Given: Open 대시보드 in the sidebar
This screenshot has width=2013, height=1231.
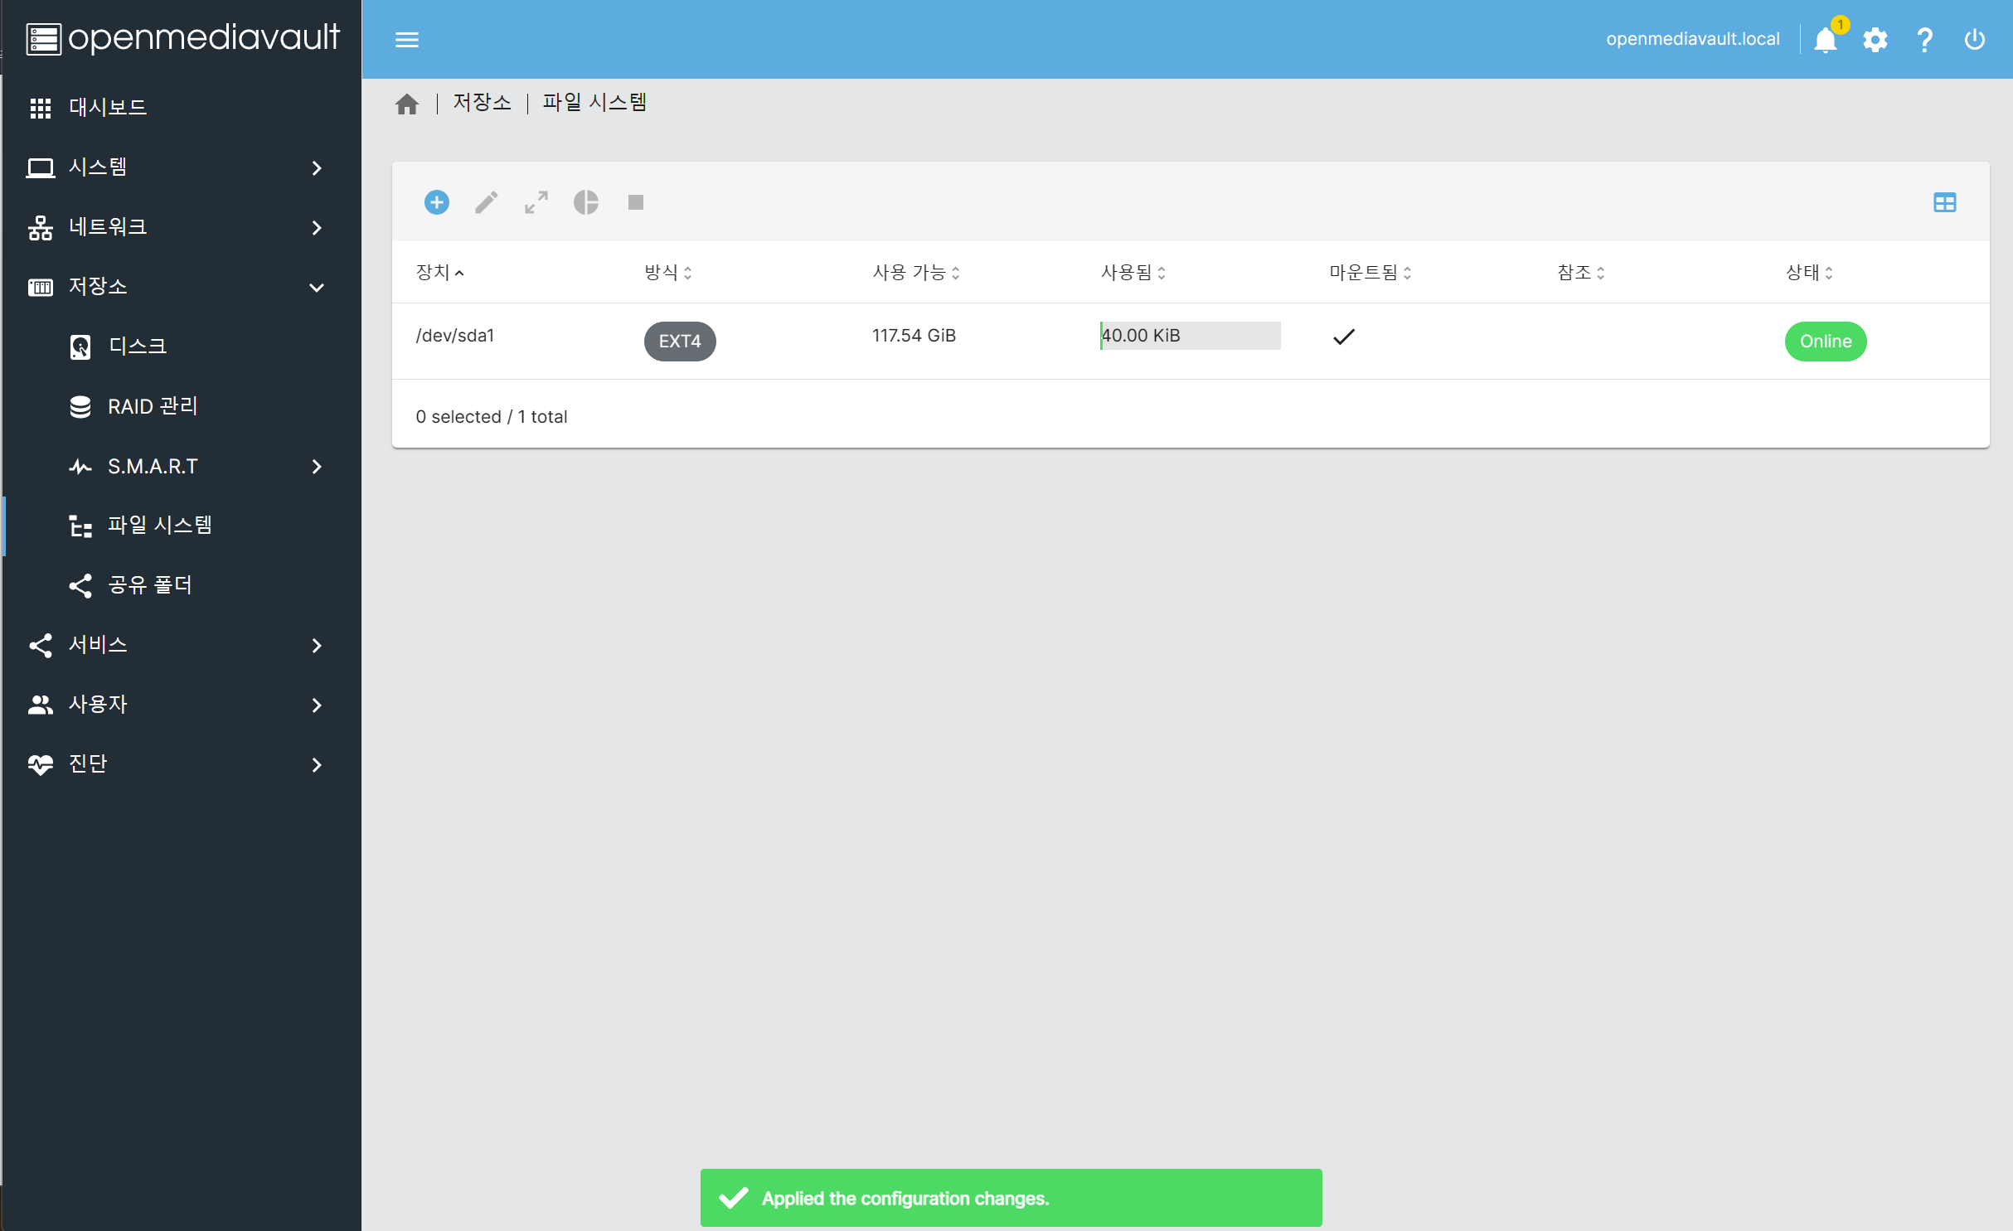Looking at the screenshot, I should pyautogui.click(x=182, y=108).
